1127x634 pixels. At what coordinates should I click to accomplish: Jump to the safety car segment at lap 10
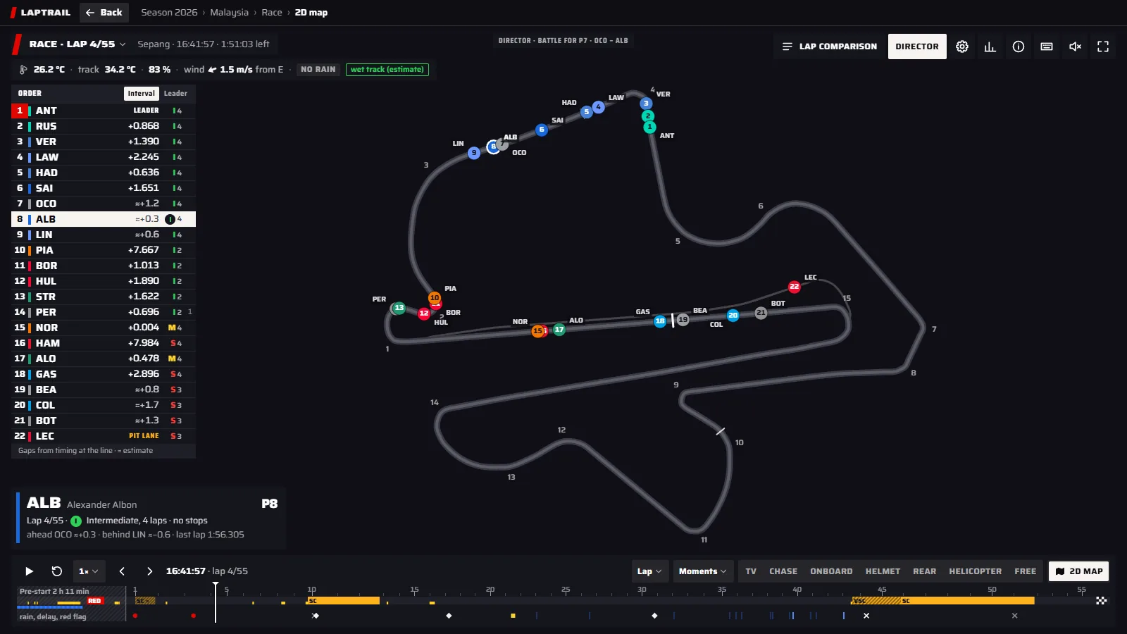(x=343, y=601)
